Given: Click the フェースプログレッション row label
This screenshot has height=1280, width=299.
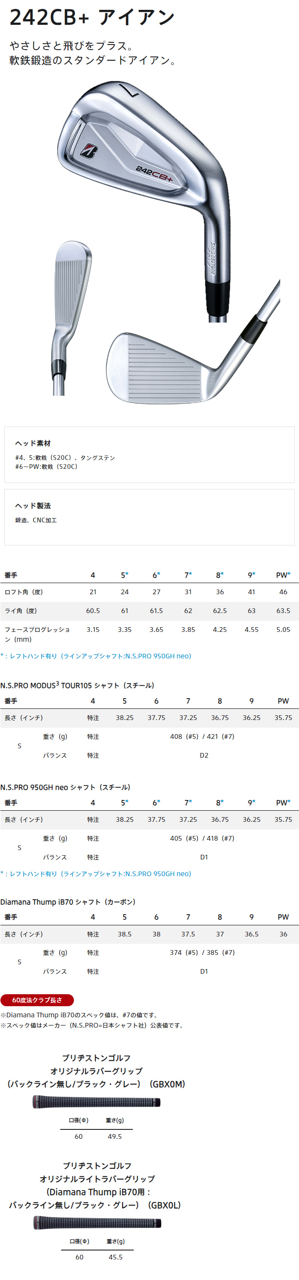Looking at the screenshot, I should coord(37,634).
